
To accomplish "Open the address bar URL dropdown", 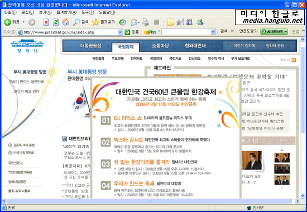I will [x=120, y=32].
